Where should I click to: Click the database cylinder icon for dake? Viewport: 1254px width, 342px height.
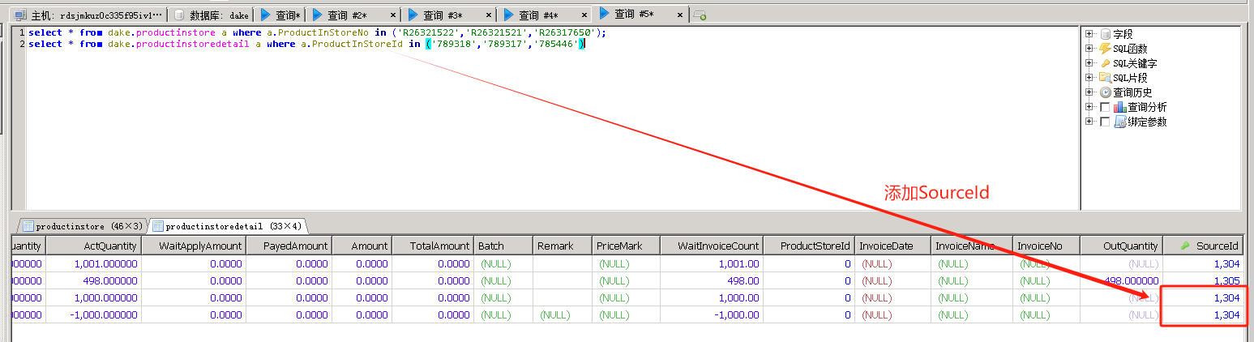[x=180, y=15]
